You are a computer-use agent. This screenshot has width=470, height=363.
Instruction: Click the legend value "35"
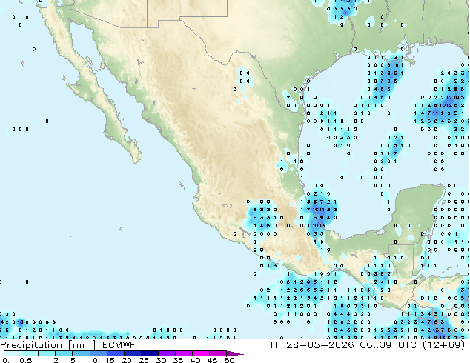pos(178,360)
